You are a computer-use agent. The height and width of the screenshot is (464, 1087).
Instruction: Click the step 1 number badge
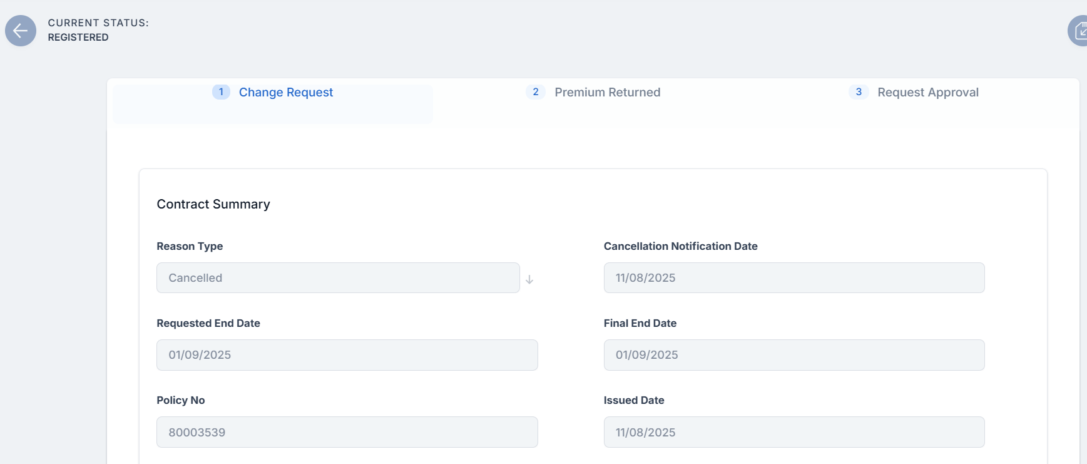click(x=221, y=92)
